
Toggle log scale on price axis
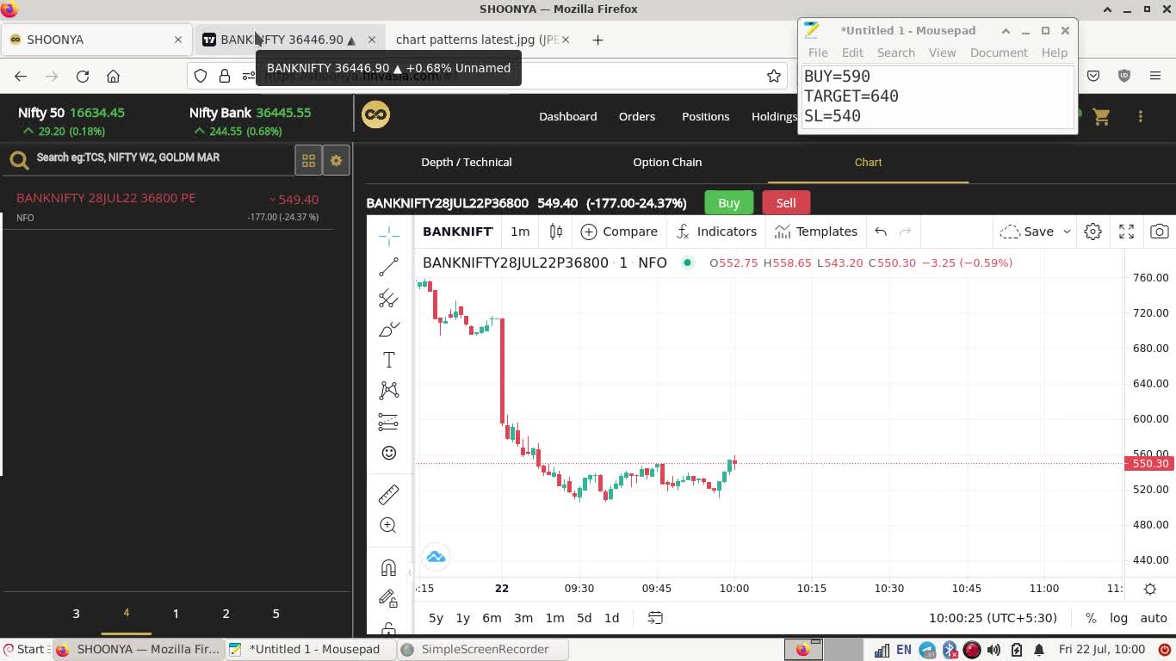pyautogui.click(x=1118, y=618)
